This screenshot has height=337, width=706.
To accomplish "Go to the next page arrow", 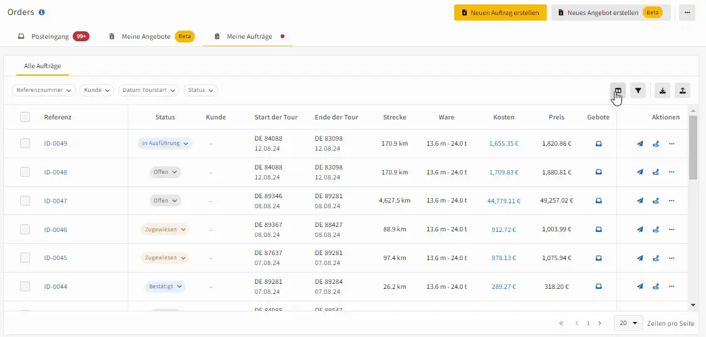I will 600,323.
